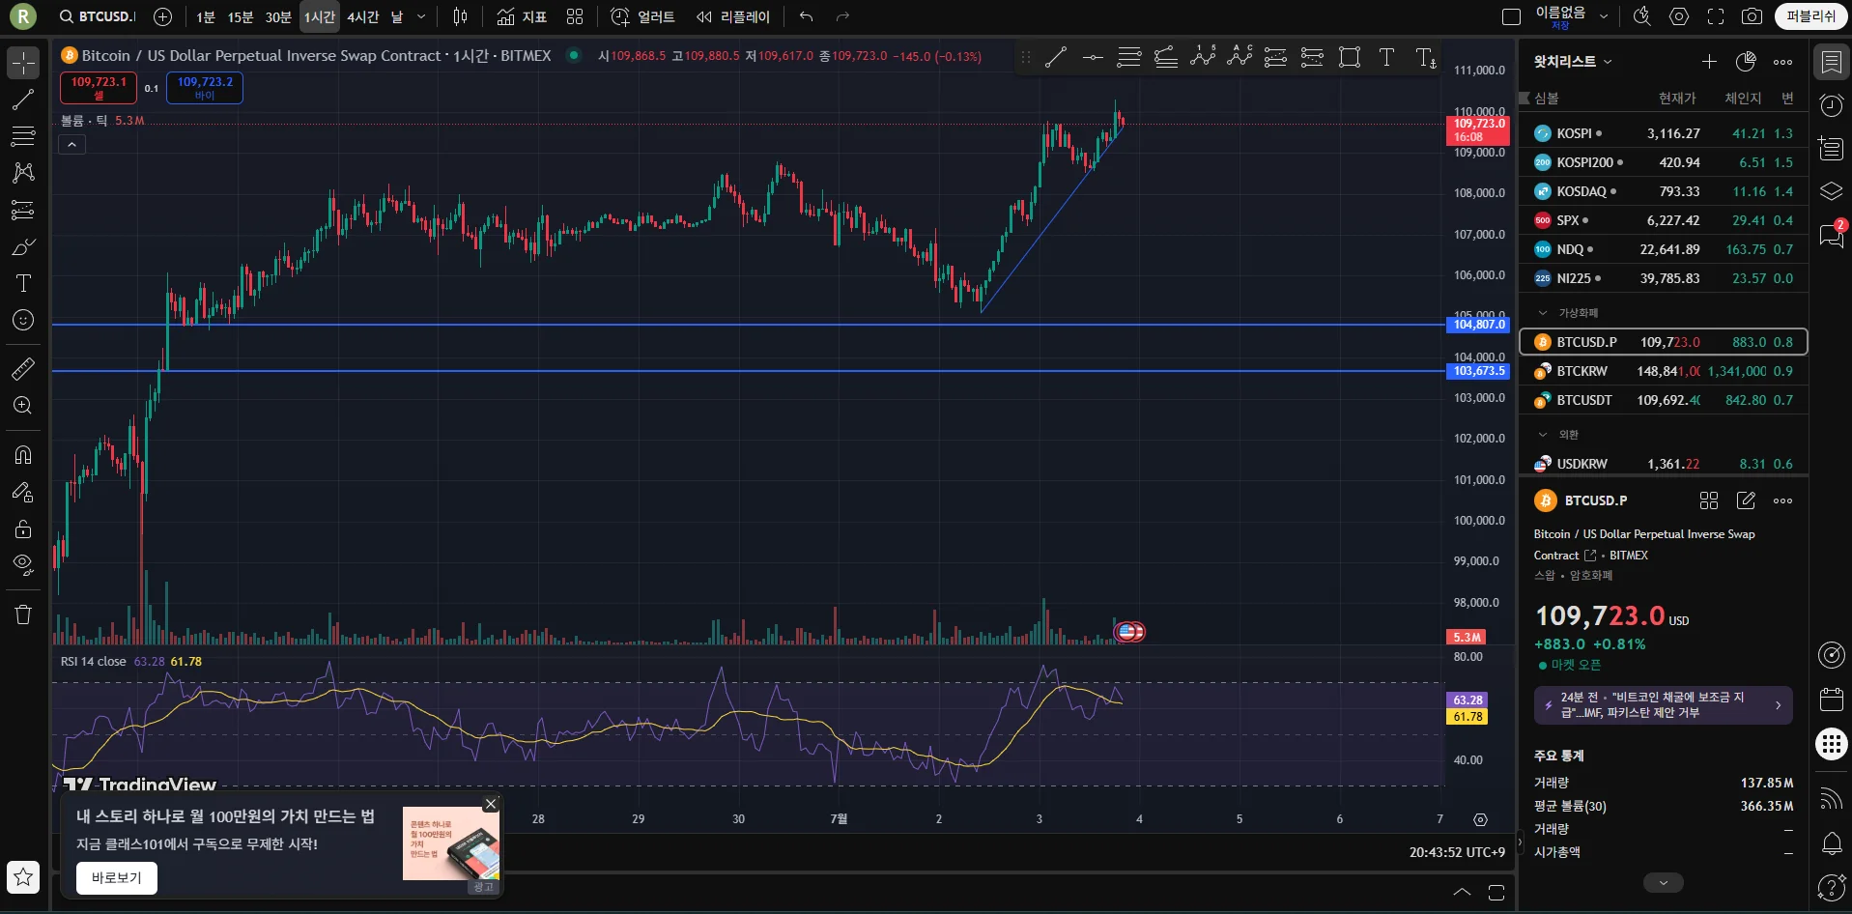Select horizontal ray in floating drawing toolbar

1093,58
